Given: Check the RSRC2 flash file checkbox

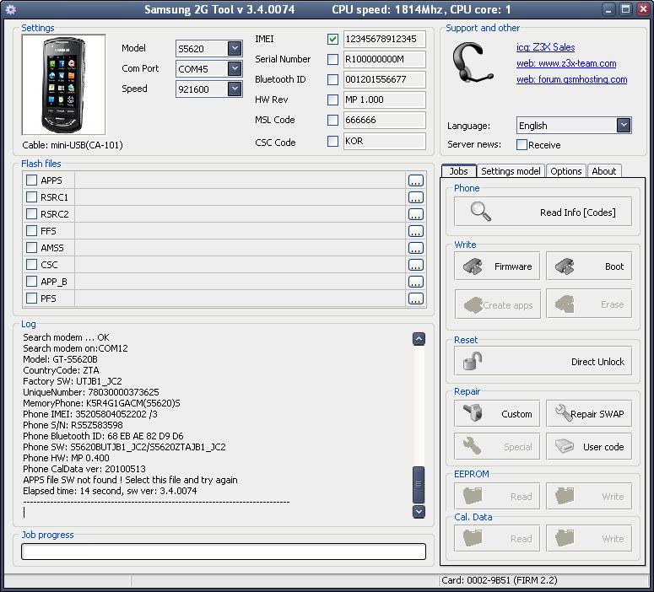Looking at the screenshot, I should (x=31, y=214).
